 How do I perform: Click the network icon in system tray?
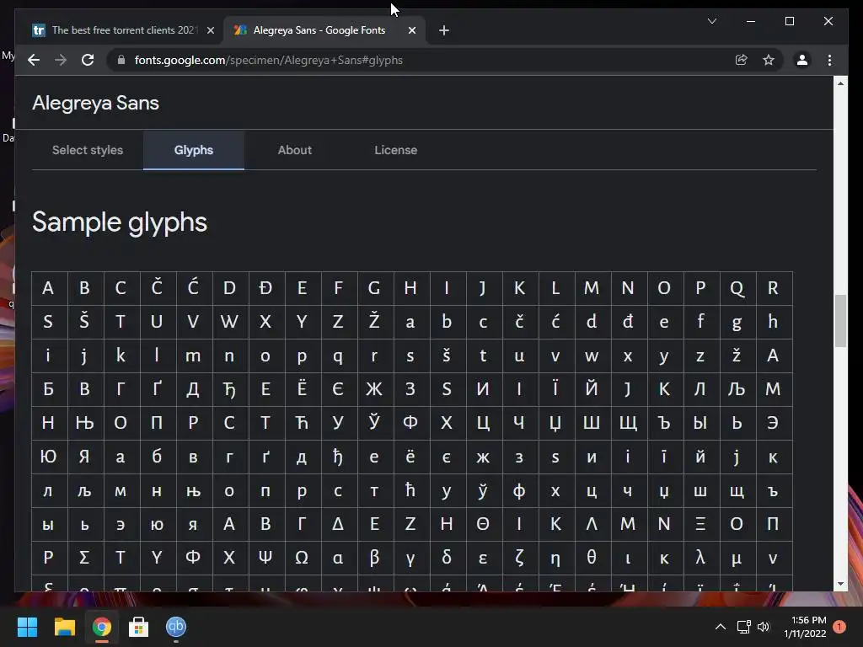(743, 627)
